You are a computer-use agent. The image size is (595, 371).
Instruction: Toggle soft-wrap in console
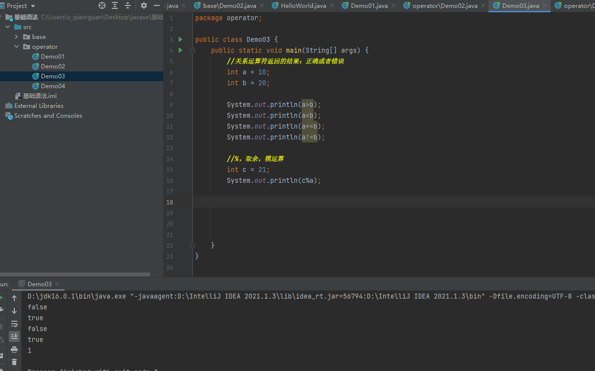coord(14,324)
